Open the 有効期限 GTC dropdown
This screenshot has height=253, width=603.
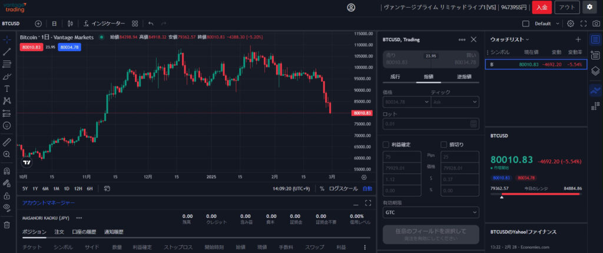(x=431, y=212)
